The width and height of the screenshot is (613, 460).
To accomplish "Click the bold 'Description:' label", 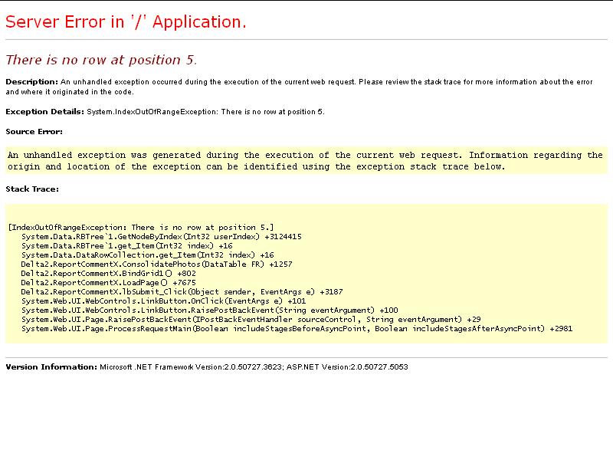I will point(31,81).
